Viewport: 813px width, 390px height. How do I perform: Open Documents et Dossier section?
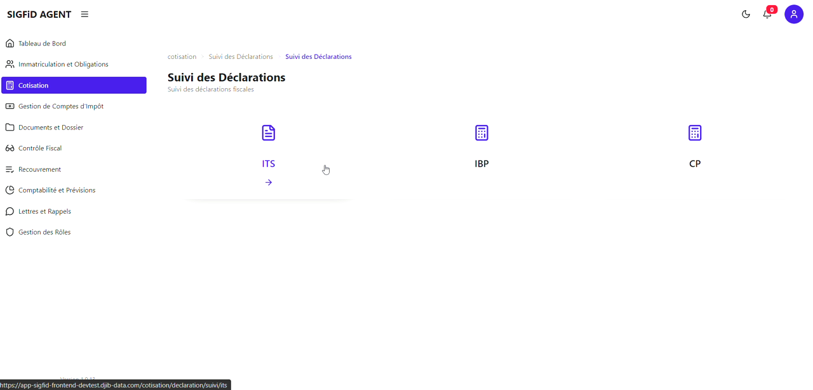click(x=51, y=127)
